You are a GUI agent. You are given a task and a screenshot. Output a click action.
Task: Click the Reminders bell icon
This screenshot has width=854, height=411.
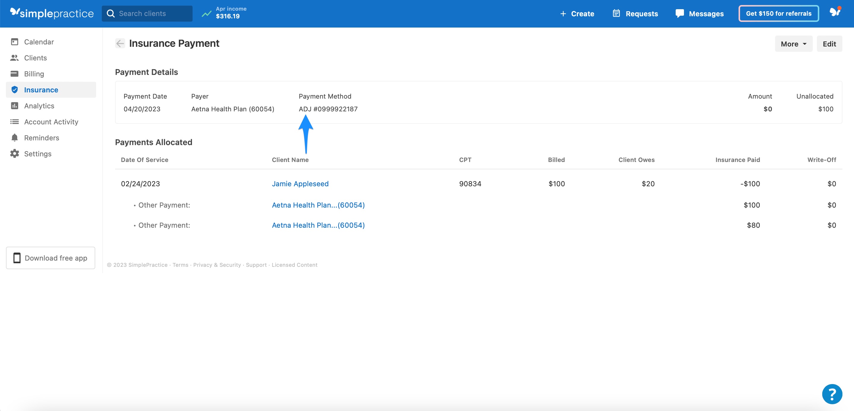15,138
